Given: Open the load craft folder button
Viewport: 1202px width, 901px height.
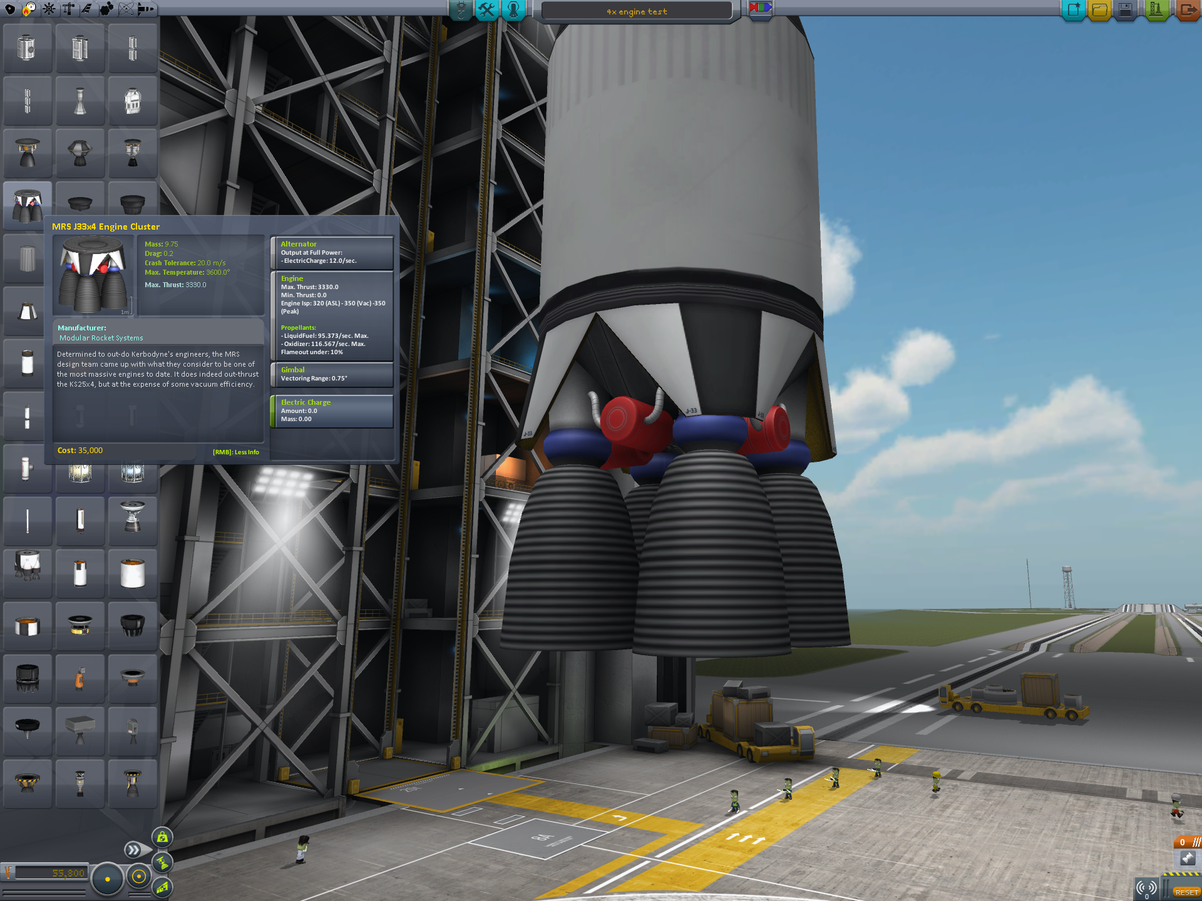Looking at the screenshot, I should point(1100,10).
